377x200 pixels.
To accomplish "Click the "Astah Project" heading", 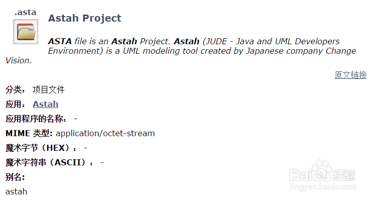I will tap(84, 18).
